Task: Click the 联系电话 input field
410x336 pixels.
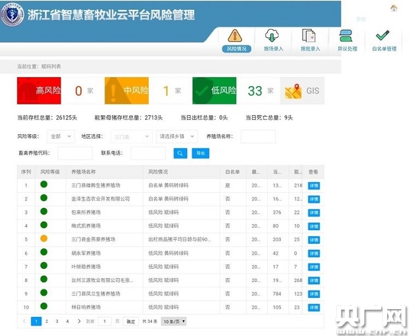Action: 148,153
